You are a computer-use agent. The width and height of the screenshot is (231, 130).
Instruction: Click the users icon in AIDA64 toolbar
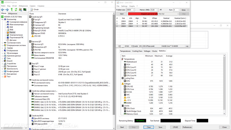20,10
